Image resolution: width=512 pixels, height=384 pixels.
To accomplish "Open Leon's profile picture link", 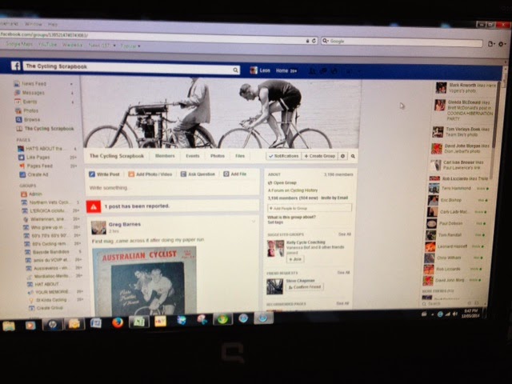I will 254,70.
